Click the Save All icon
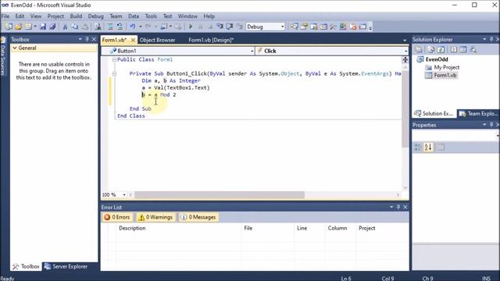Image resolution: width=500 pixels, height=281 pixels. coord(52,27)
